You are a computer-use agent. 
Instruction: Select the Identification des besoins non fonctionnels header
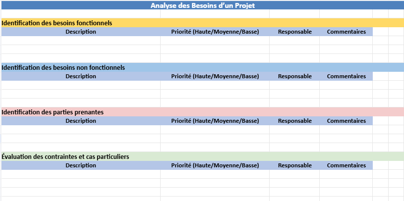203,67
